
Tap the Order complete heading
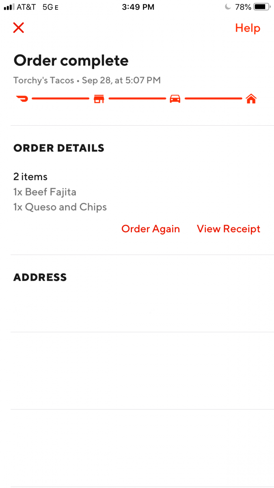71,61
